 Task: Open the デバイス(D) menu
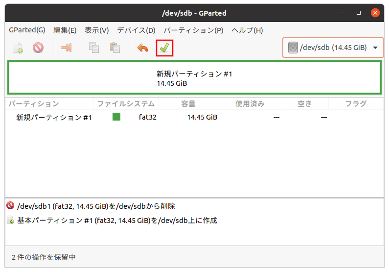[136, 30]
